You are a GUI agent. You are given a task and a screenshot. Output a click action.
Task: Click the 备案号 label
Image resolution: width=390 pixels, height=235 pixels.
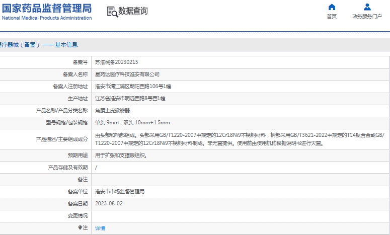(x=80, y=62)
